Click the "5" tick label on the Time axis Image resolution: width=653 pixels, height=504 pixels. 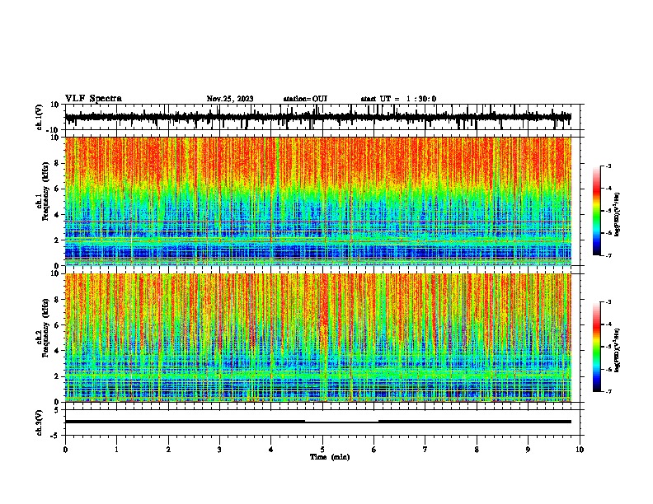click(x=322, y=450)
